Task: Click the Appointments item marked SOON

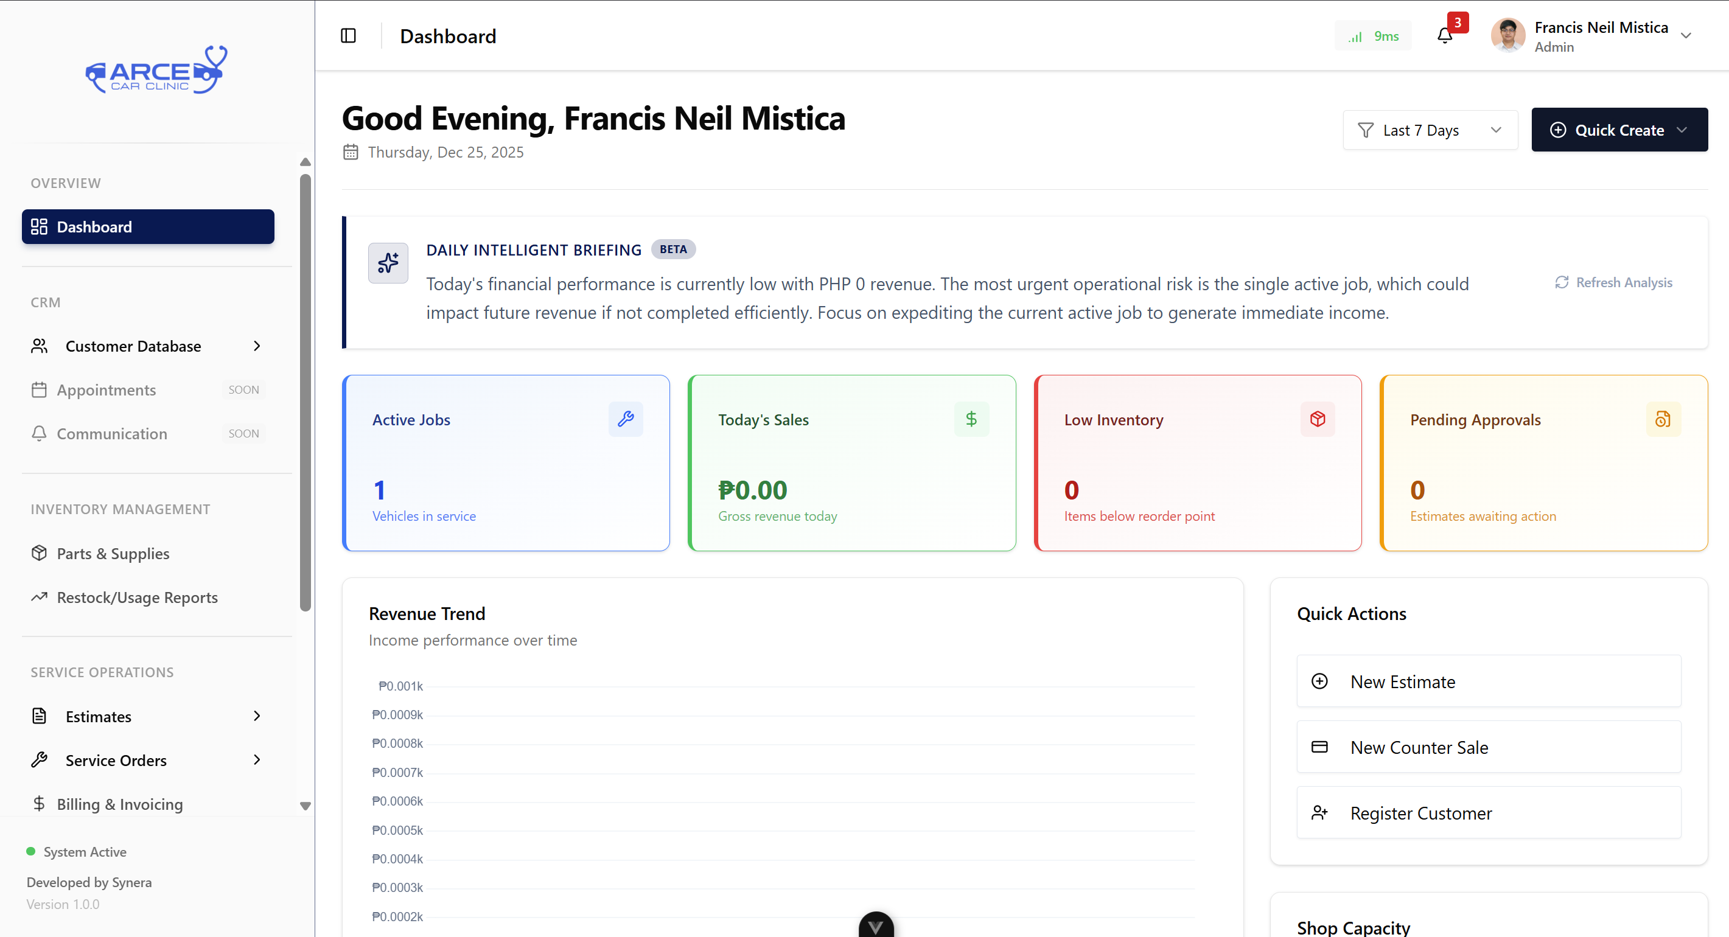Action: [x=106, y=389]
